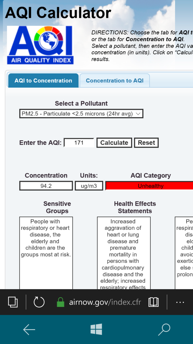Tap the search magnifier icon
The height and width of the screenshot is (344, 193).
pos(164,329)
